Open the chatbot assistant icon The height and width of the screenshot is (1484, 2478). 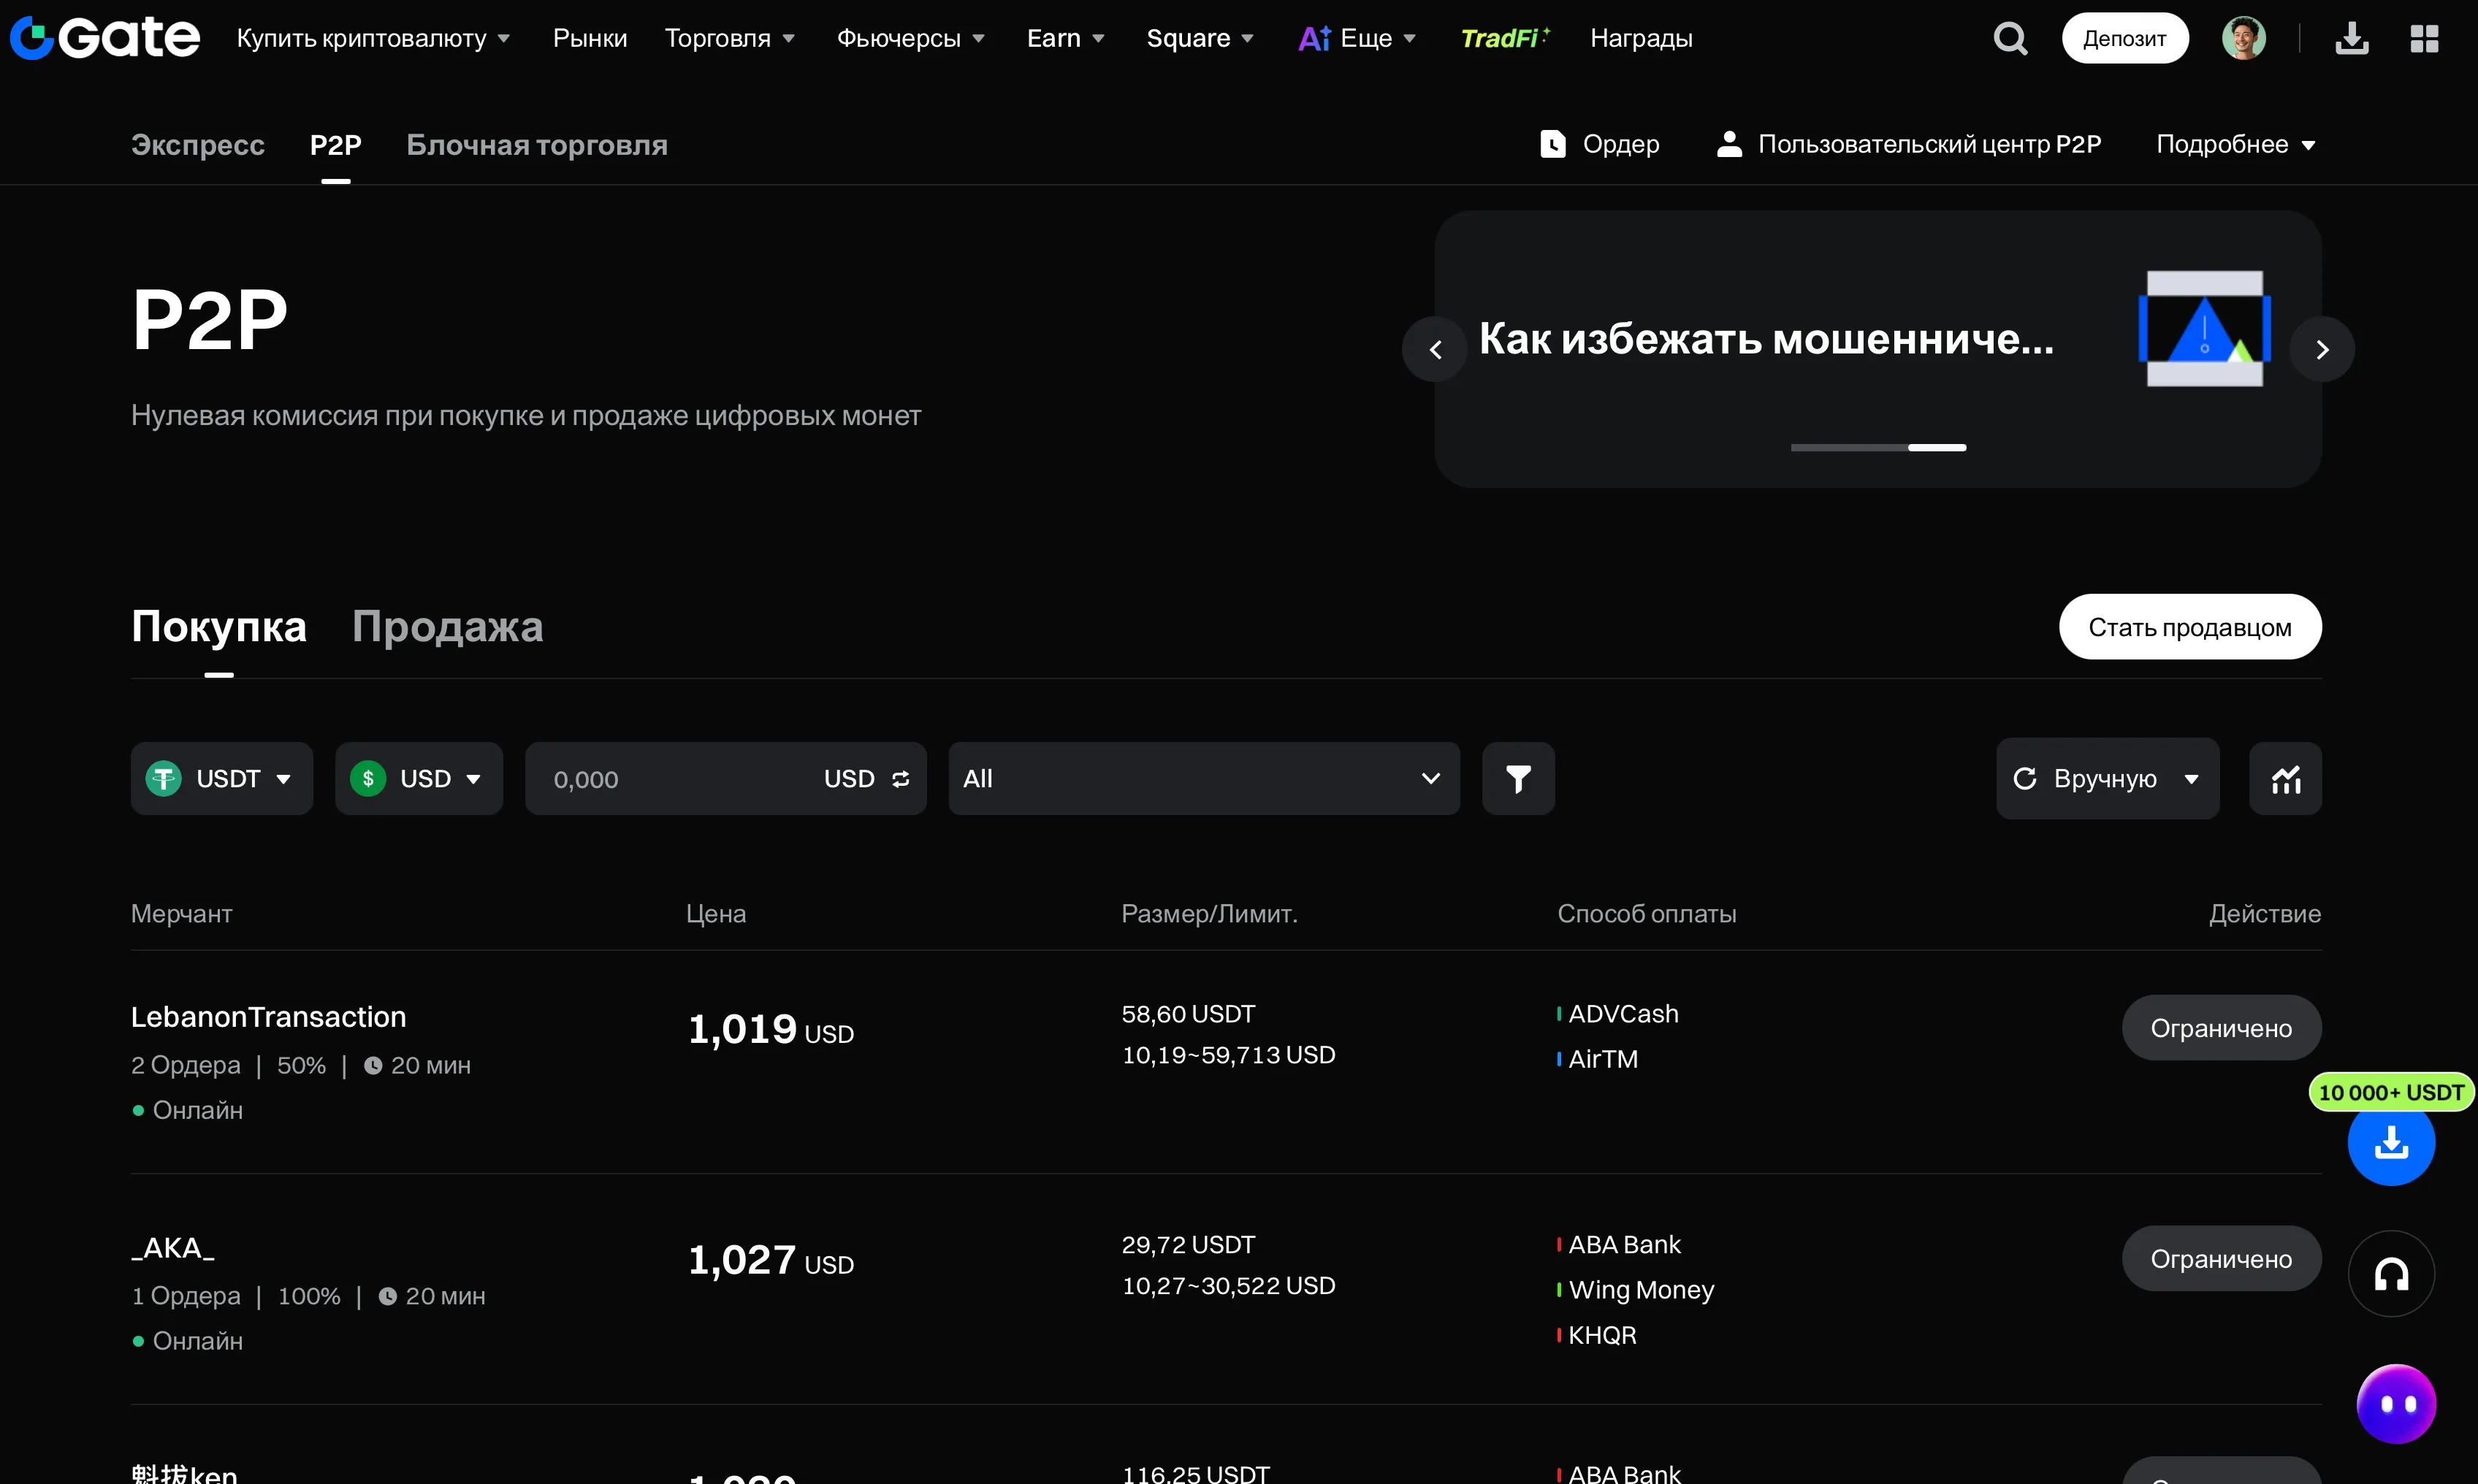(x=2397, y=1402)
